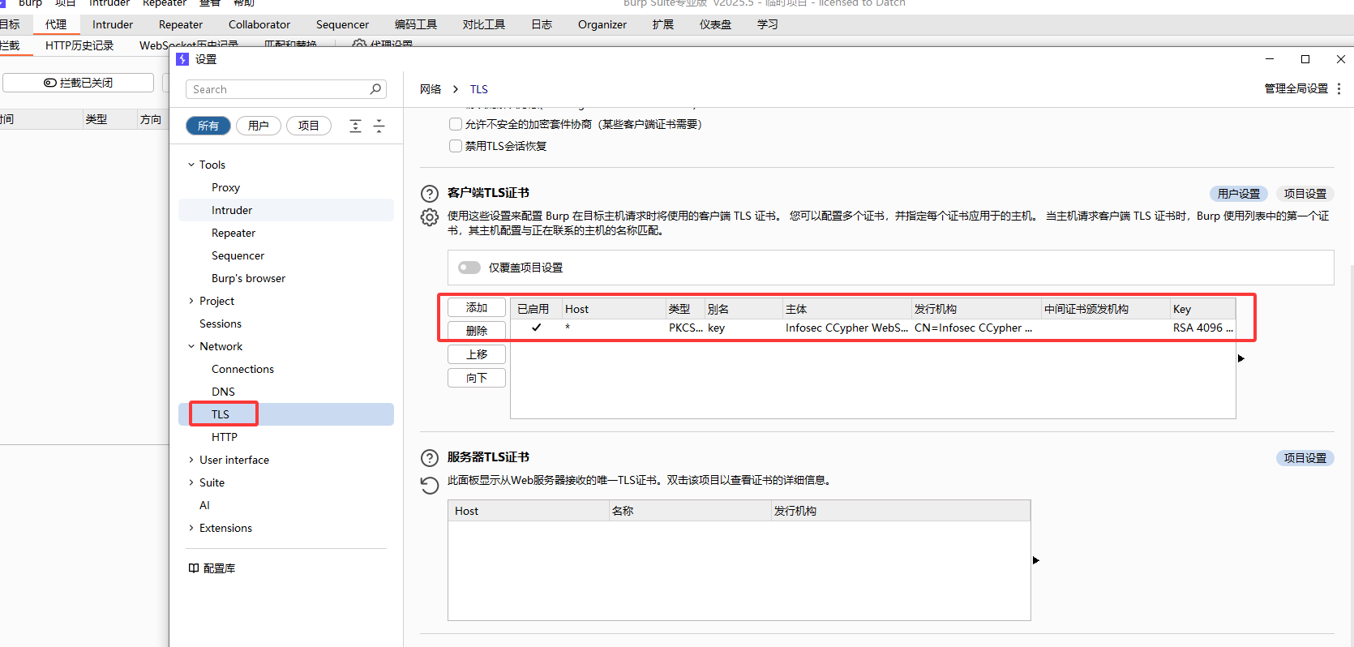The image size is (1354, 647).
Task: Open Sequencer settings in the tree
Action: (238, 255)
